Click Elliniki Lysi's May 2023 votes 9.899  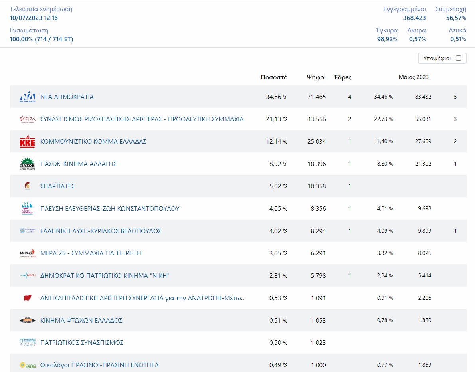click(x=424, y=231)
